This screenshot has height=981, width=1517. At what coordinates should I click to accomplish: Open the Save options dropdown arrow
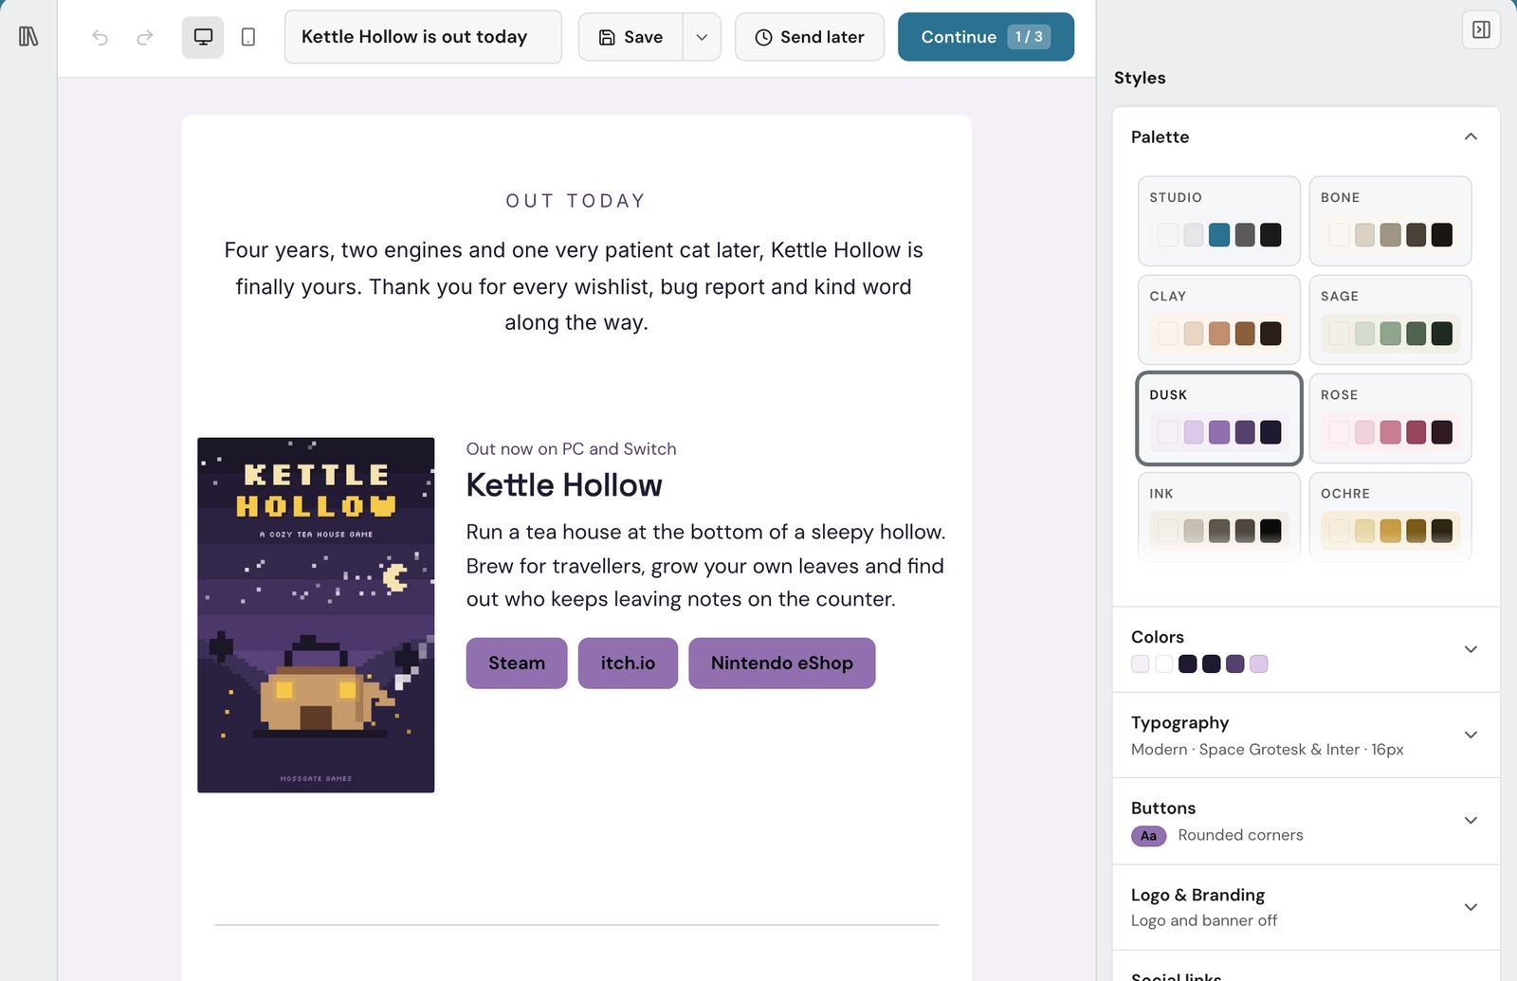702,37
